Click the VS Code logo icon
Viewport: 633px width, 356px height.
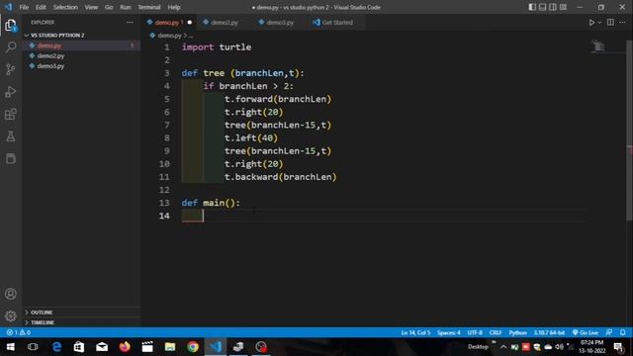tap(8, 7)
